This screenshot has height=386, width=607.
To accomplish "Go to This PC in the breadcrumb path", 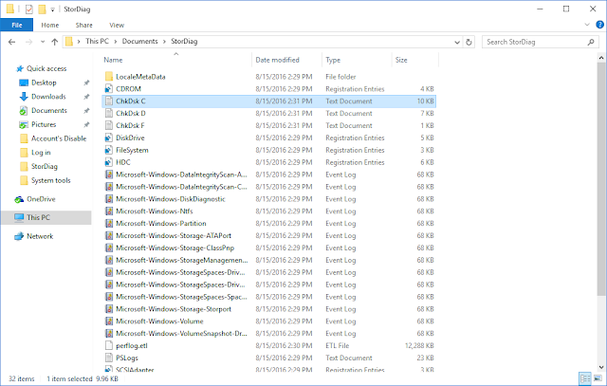I will pyautogui.click(x=97, y=41).
